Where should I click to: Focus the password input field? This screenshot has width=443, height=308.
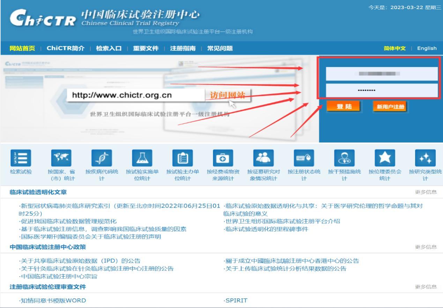click(x=382, y=91)
